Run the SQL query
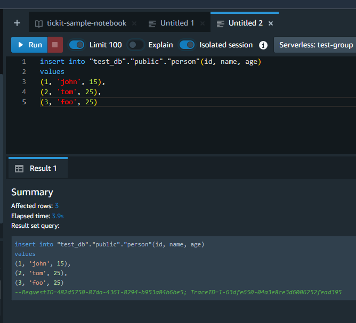This screenshot has width=356, height=323. (x=29, y=45)
